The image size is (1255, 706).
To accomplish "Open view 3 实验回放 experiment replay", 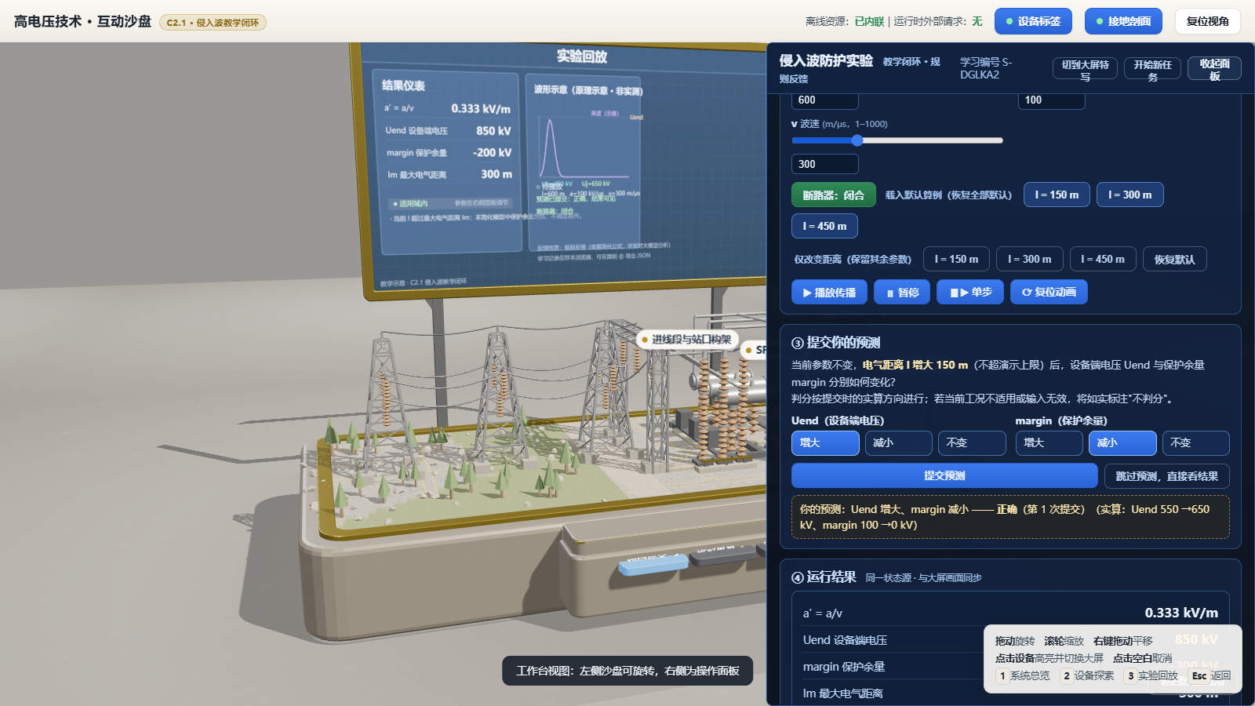I will [1151, 675].
